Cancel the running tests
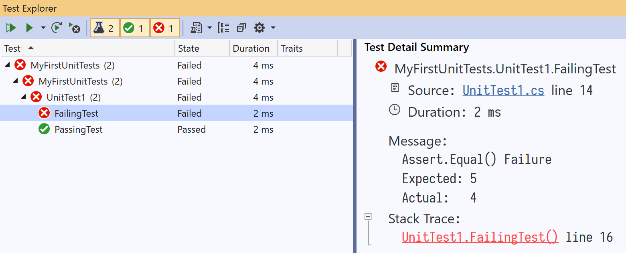 (x=74, y=28)
